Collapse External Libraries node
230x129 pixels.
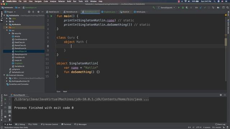(x=4, y=75)
